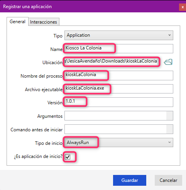Expand the Tipo dropdown showing Application

pyautogui.click(x=119, y=35)
